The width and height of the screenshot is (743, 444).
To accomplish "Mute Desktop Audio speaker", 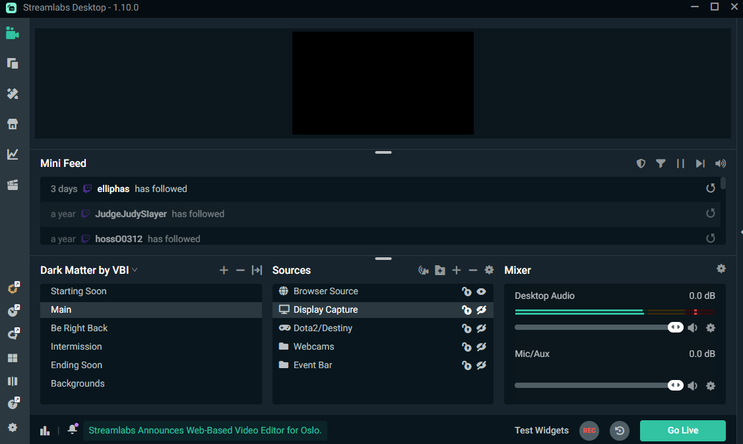I will click(693, 327).
